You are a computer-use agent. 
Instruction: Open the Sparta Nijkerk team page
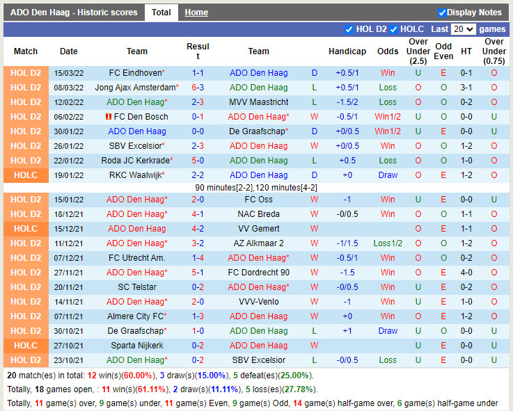pos(137,346)
